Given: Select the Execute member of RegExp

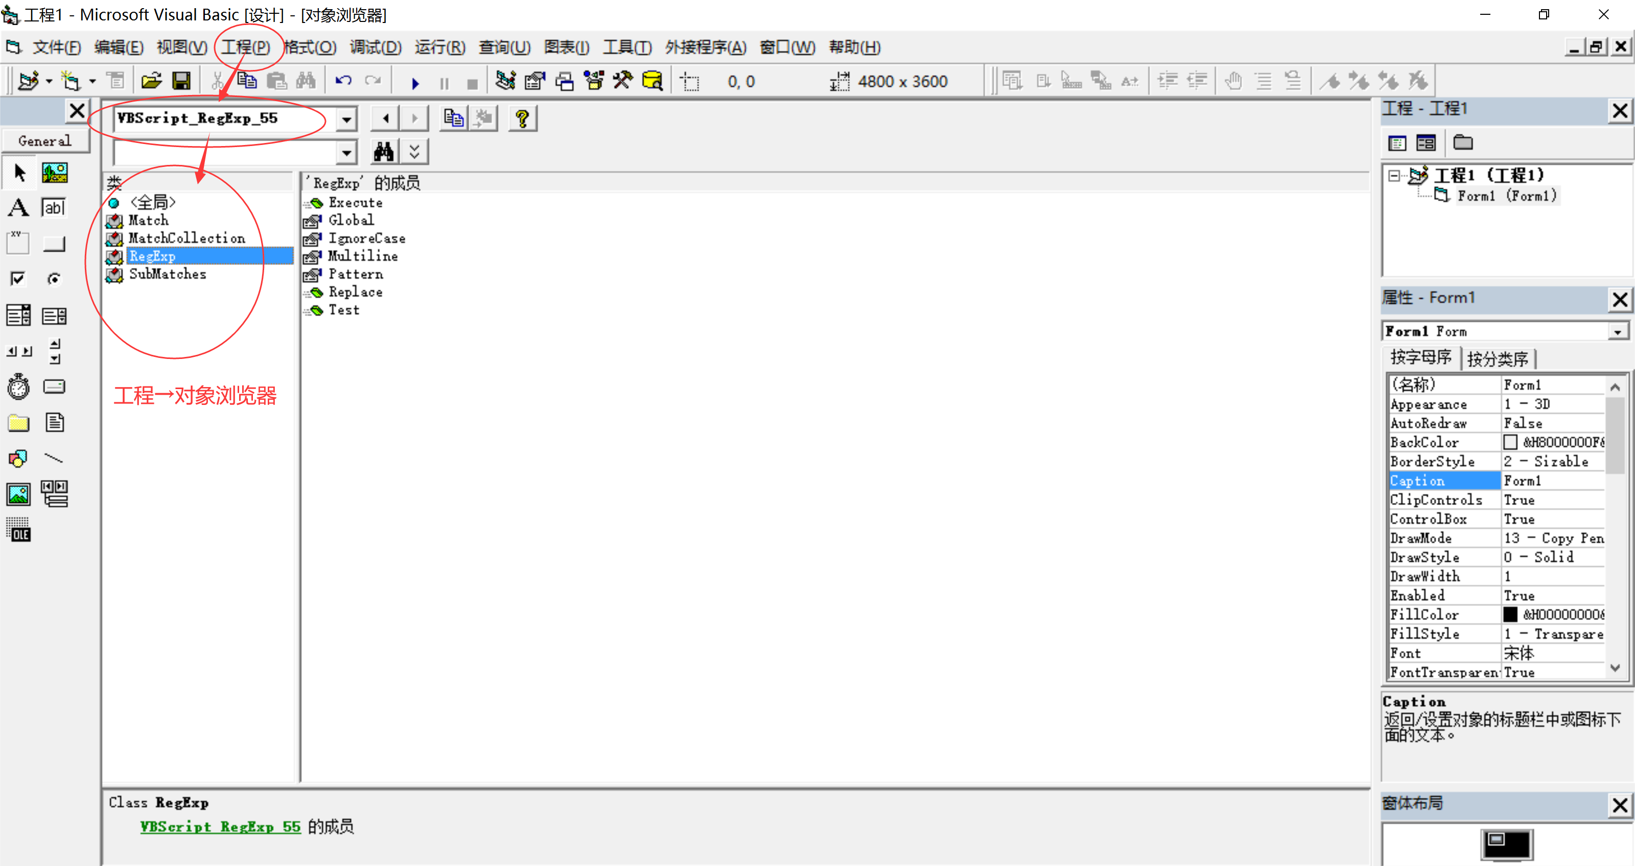Looking at the screenshot, I should click(x=356, y=203).
